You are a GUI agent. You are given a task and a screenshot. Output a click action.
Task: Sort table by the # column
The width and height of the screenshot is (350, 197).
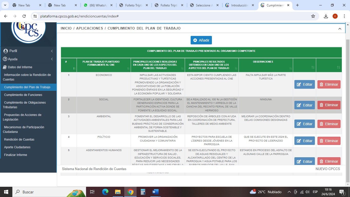click(69, 65)
